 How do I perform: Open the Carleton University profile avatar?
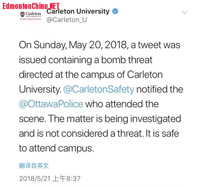coord(31,16)
